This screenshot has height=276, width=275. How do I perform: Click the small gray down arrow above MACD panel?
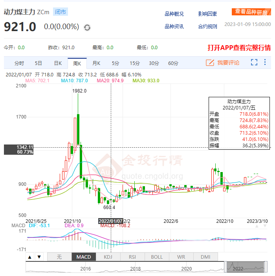pyautogui.click(x=265, y=226)
